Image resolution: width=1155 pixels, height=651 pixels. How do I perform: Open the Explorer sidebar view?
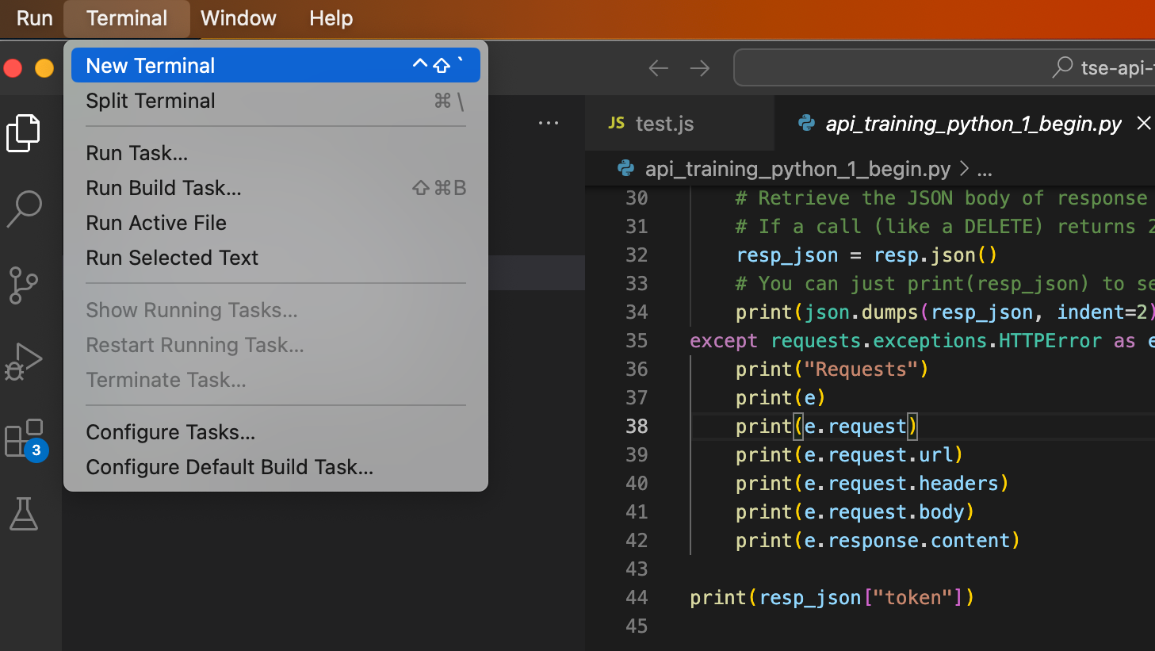click(24, 133)
